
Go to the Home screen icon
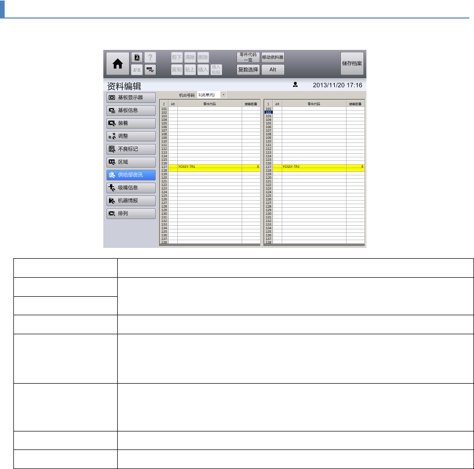pyautogui.click(x=118, y=63)
